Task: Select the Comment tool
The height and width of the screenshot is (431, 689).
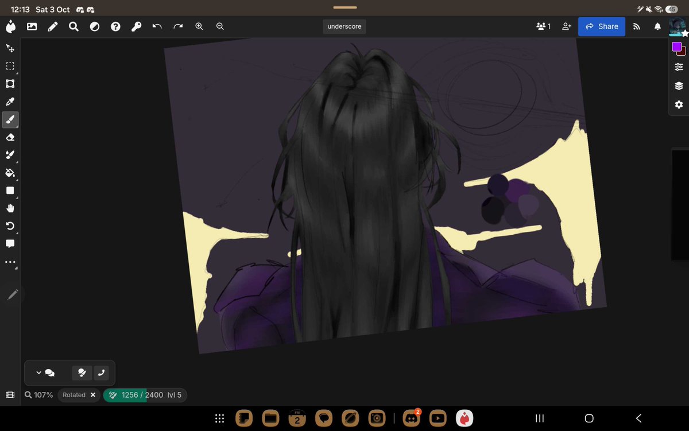Action: [x=10, y=244]
